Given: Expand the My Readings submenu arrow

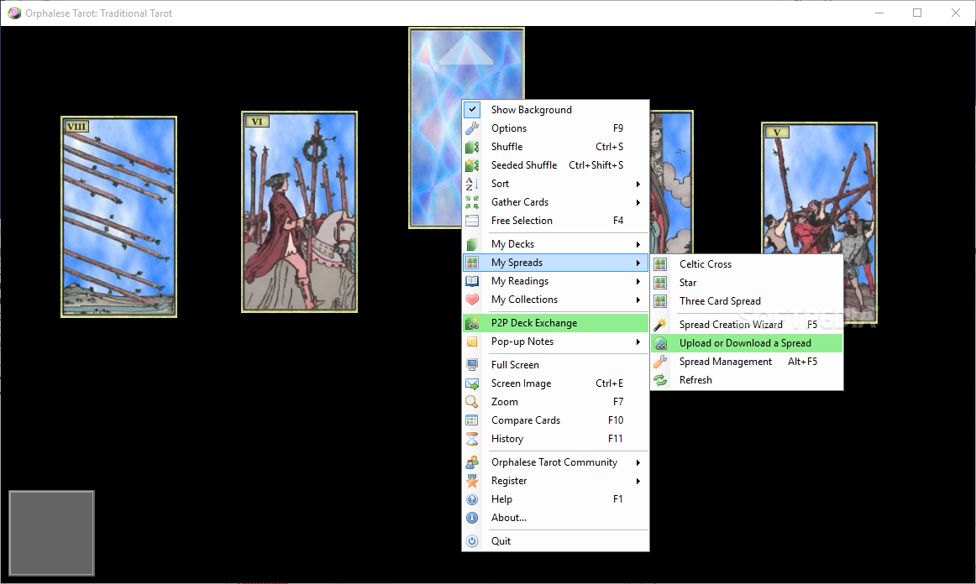Looking at the screenshot, I should (638, 282).
